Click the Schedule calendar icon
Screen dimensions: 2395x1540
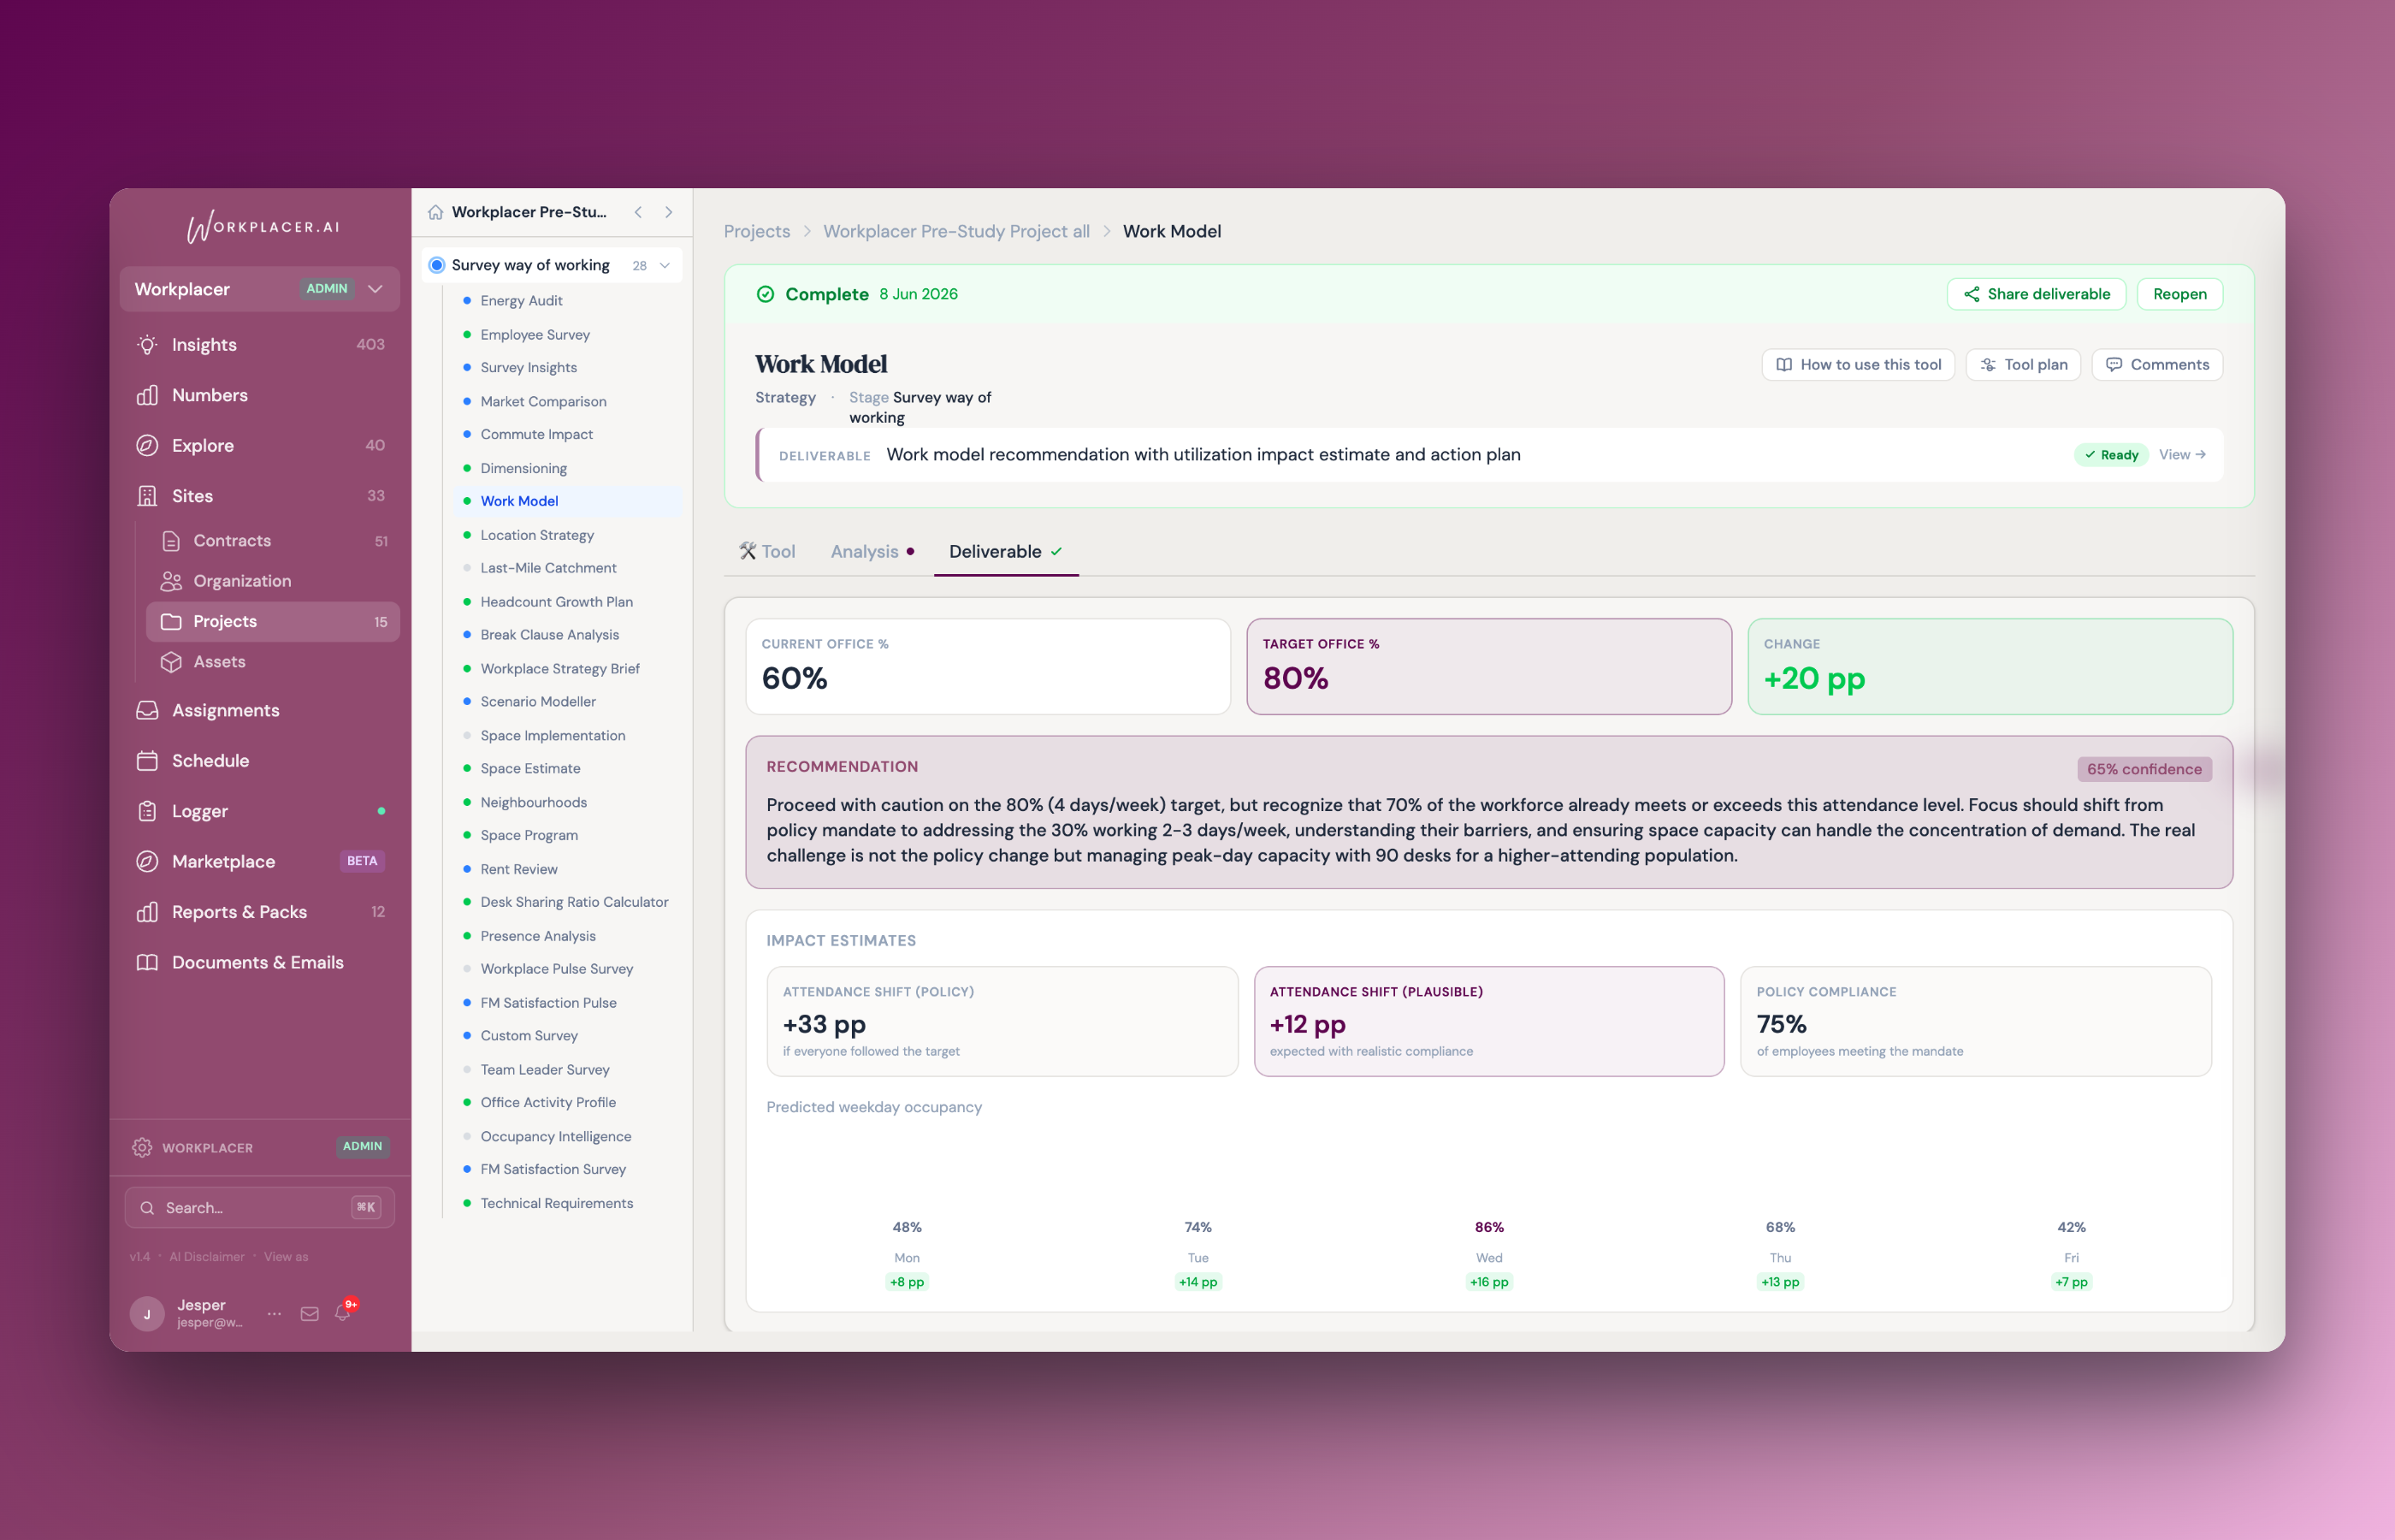[147, 761]
